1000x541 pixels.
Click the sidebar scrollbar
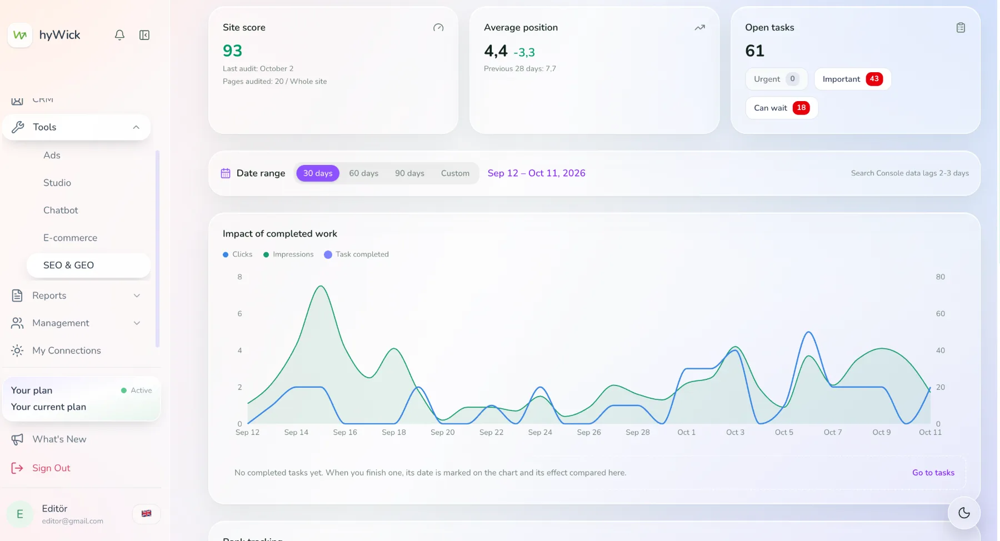(157, 249)
